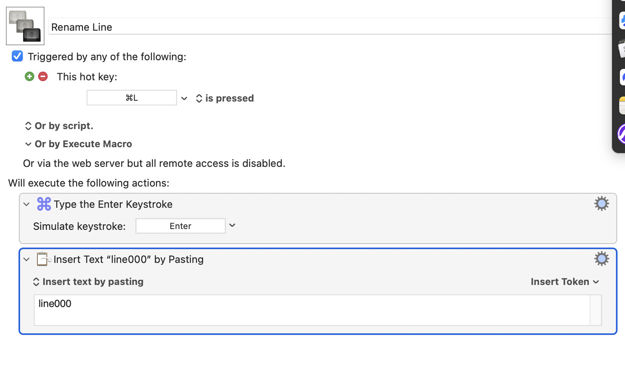Toggle Triggered by any of the following checkbox
This screenshot has width=625, height=392.
click(17, 56)
